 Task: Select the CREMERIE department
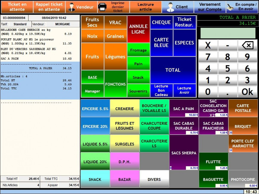[125, 109]
